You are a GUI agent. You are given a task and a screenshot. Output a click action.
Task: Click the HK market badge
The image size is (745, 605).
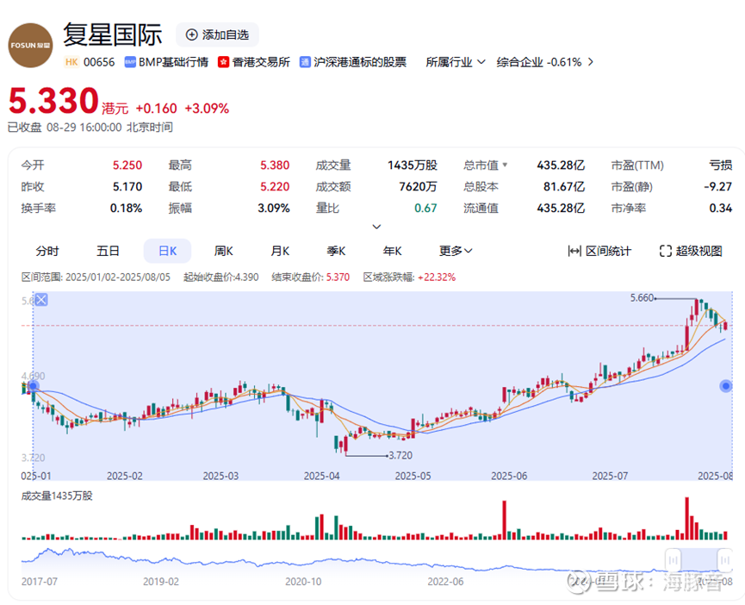(x=71, y=62)
